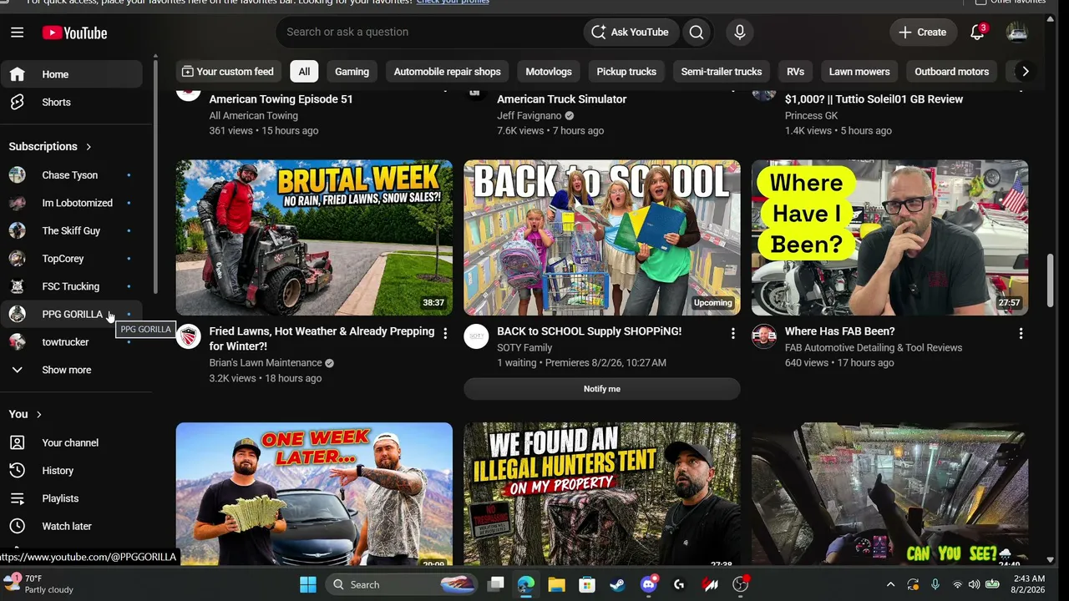Open the notifications bell
Screen dimensions: 1069x601
[x=977, y=33]
